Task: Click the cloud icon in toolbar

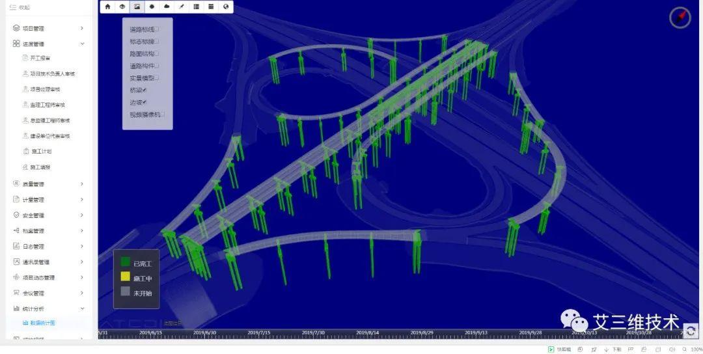Action: 167,7
